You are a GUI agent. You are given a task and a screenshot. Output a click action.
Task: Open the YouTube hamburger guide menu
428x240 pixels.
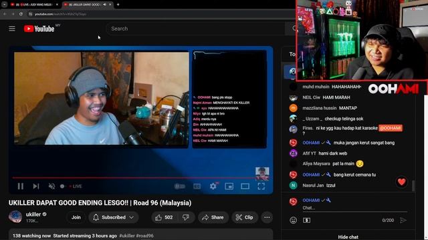[12, 29]
